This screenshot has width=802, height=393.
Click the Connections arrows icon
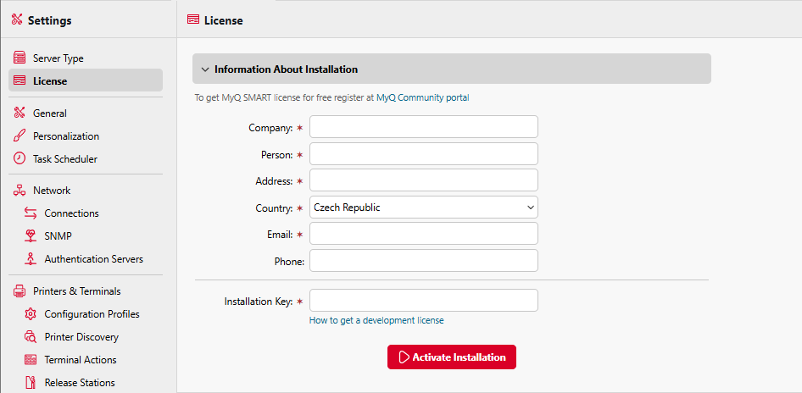point(31,213)
